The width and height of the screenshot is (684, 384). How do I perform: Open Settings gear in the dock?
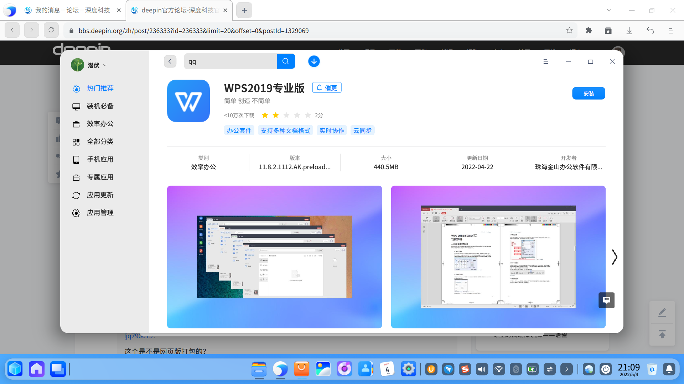[408, 369]
